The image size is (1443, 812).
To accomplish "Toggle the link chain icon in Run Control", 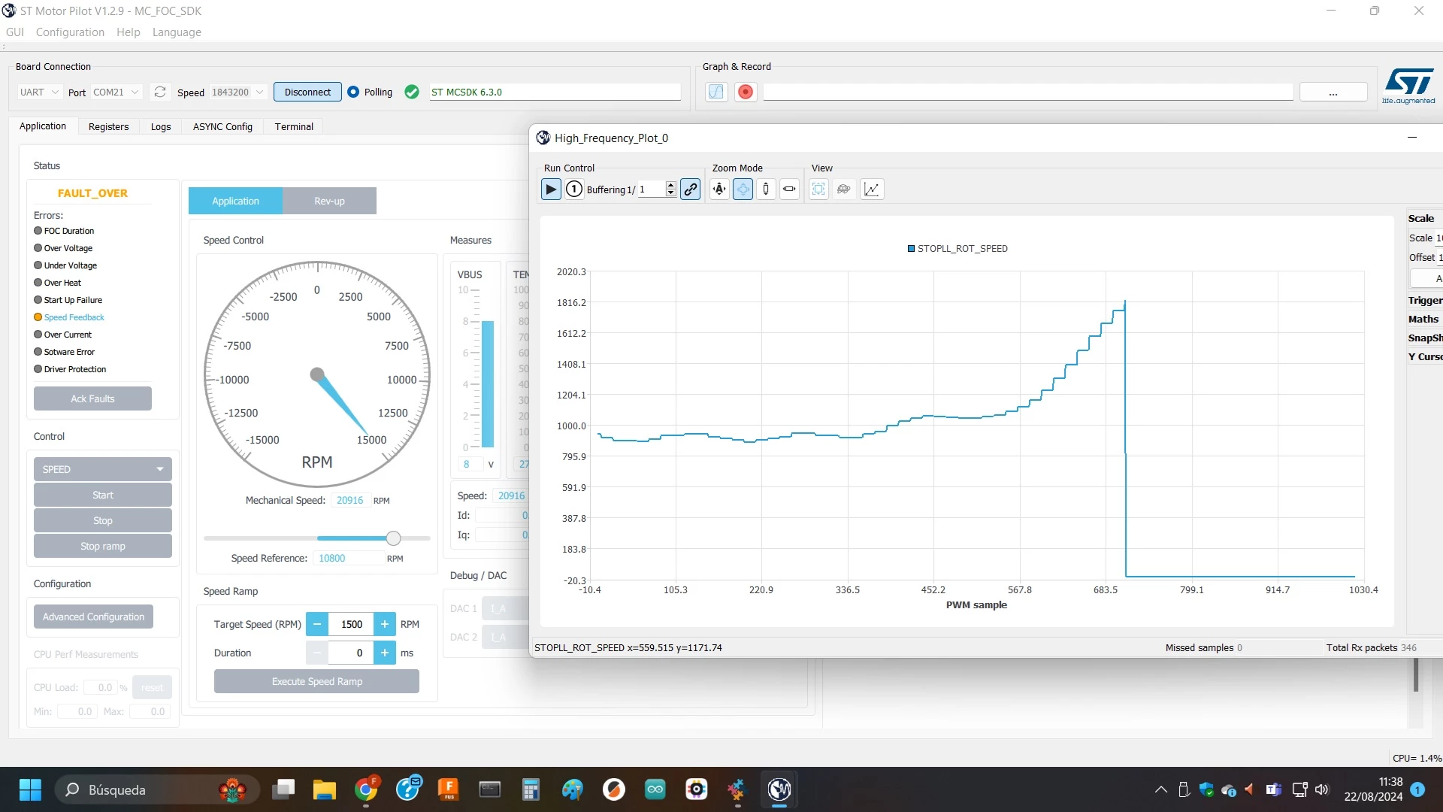I will [690, 189].
